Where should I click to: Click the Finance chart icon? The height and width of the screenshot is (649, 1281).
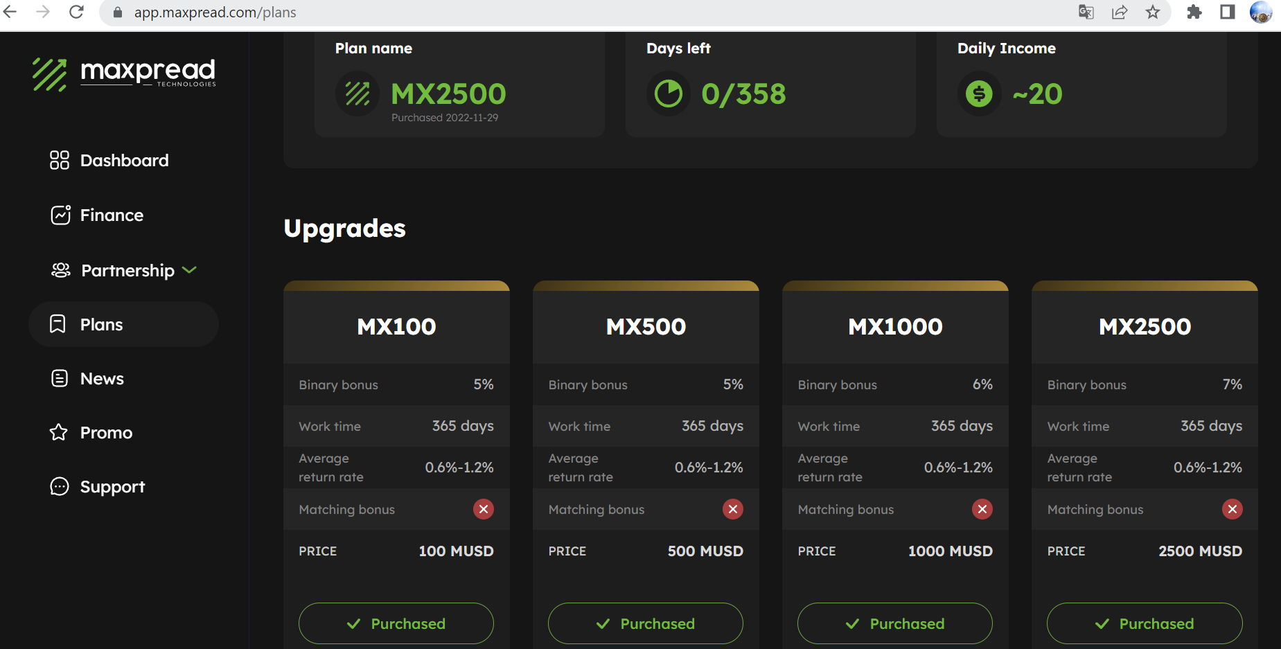60,215
